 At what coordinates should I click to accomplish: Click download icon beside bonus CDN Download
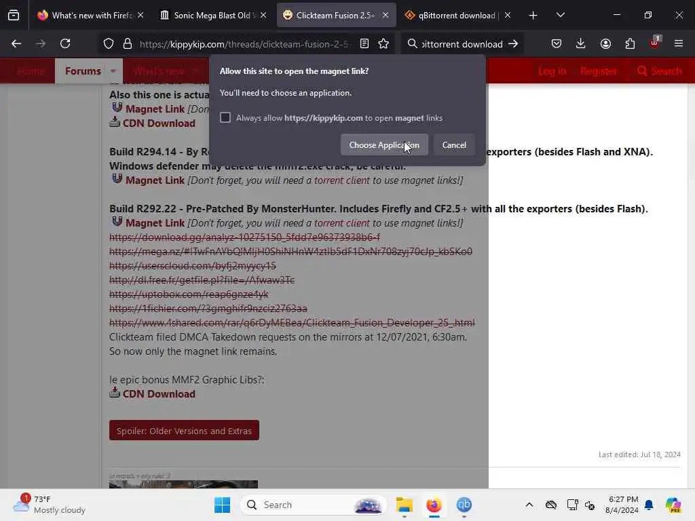(x=115, y=393)
